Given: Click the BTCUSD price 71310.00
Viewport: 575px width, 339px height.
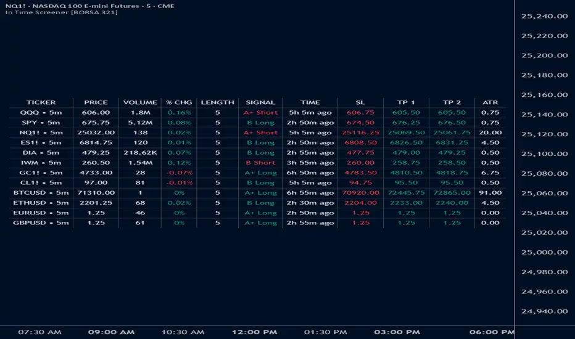Looking at the screenshot, I should [x=96, y=193].
